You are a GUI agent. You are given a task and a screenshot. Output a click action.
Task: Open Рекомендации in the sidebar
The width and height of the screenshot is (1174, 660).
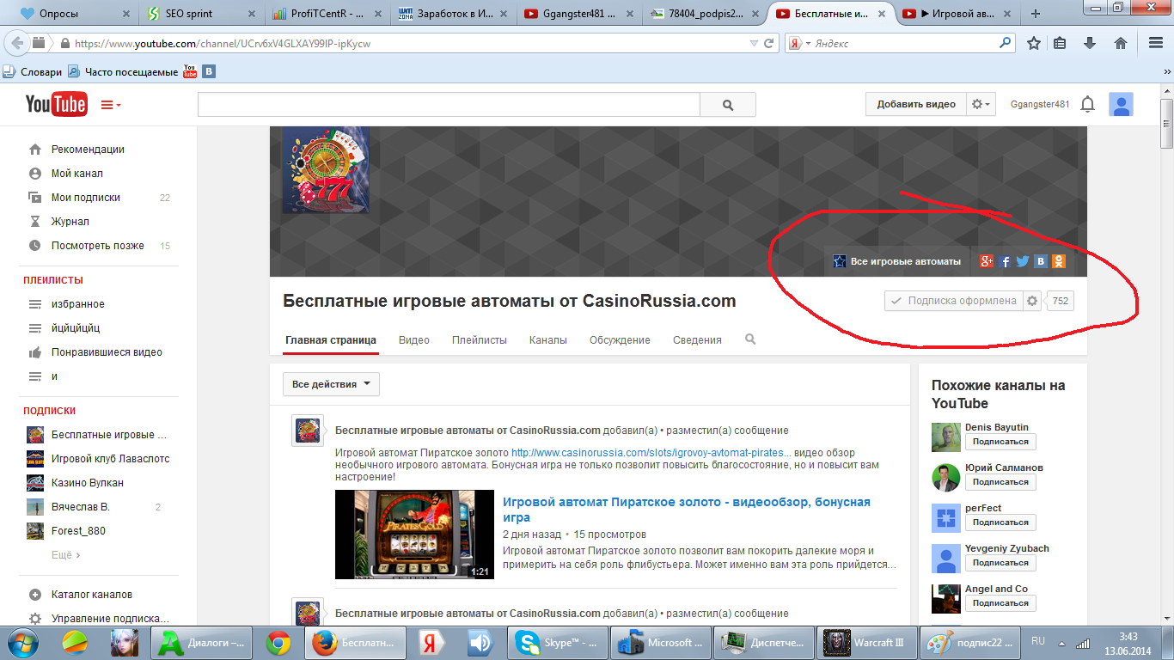[88, 149]
